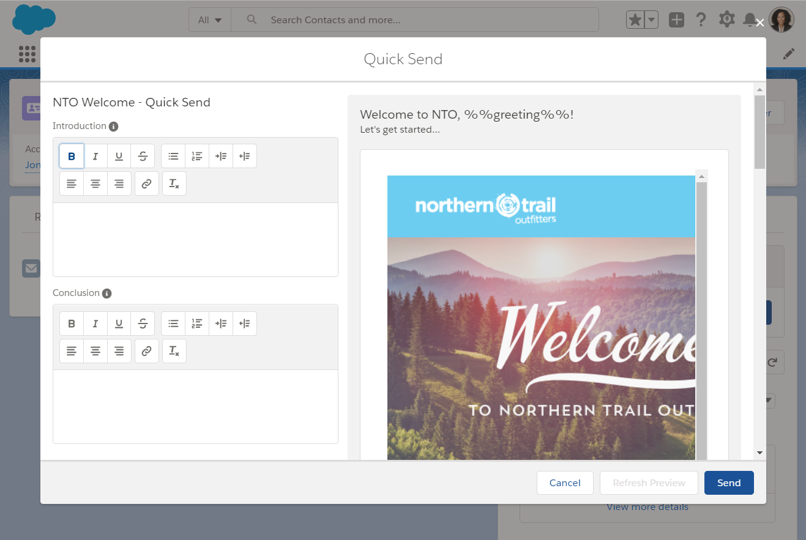This screenshot has width=806, height=540.
Task: Left-align text in Conclusion editor
Action: click(72, 351)
